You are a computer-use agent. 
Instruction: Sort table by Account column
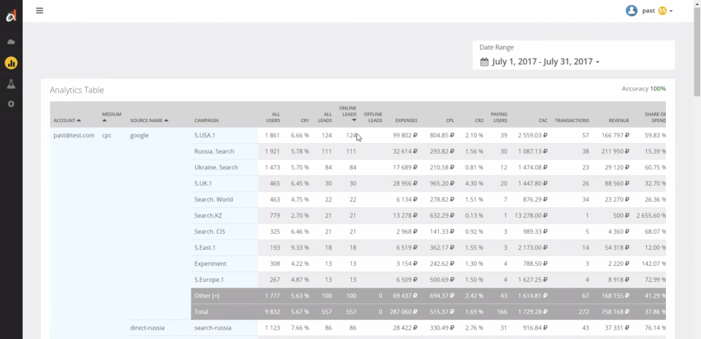(x=66, y=121)
